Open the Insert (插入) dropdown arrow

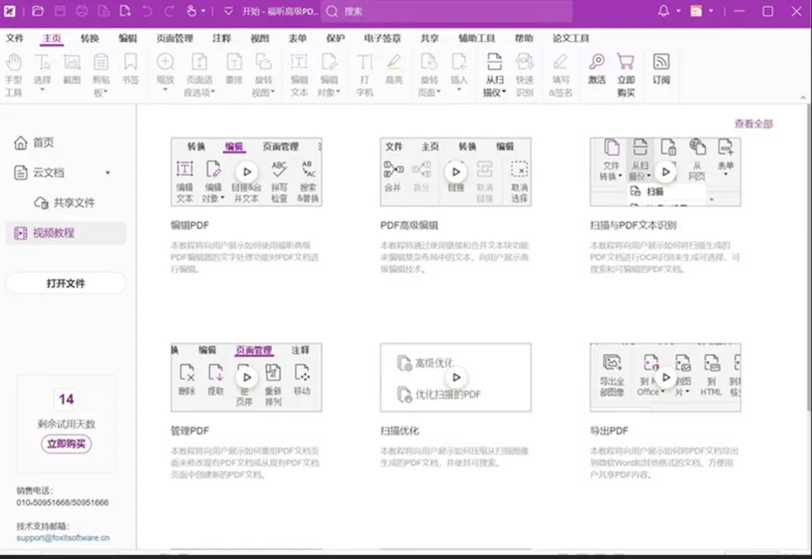point(459,90)
